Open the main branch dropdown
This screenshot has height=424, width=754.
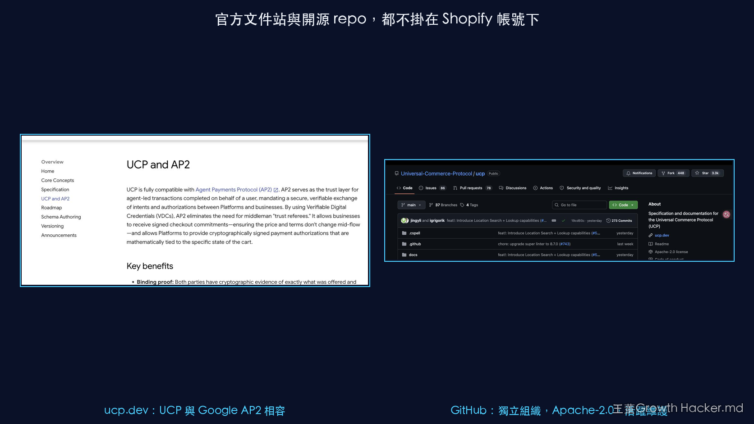(x=411, y=205)
